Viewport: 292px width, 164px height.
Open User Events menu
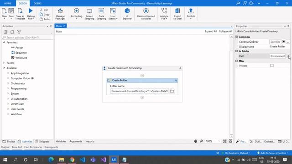pos(113,14)
